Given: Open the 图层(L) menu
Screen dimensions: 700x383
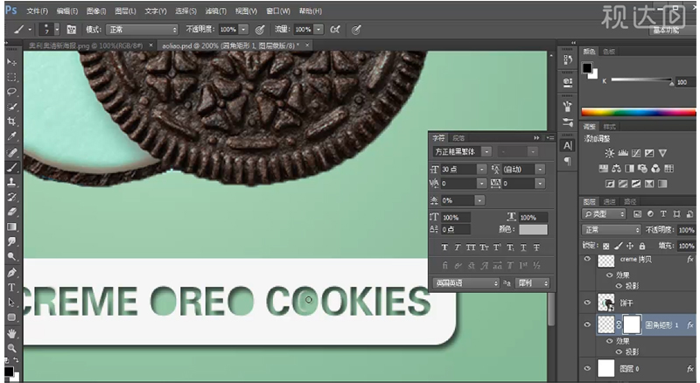Looking at the screenshot, I should coord(125,10).
